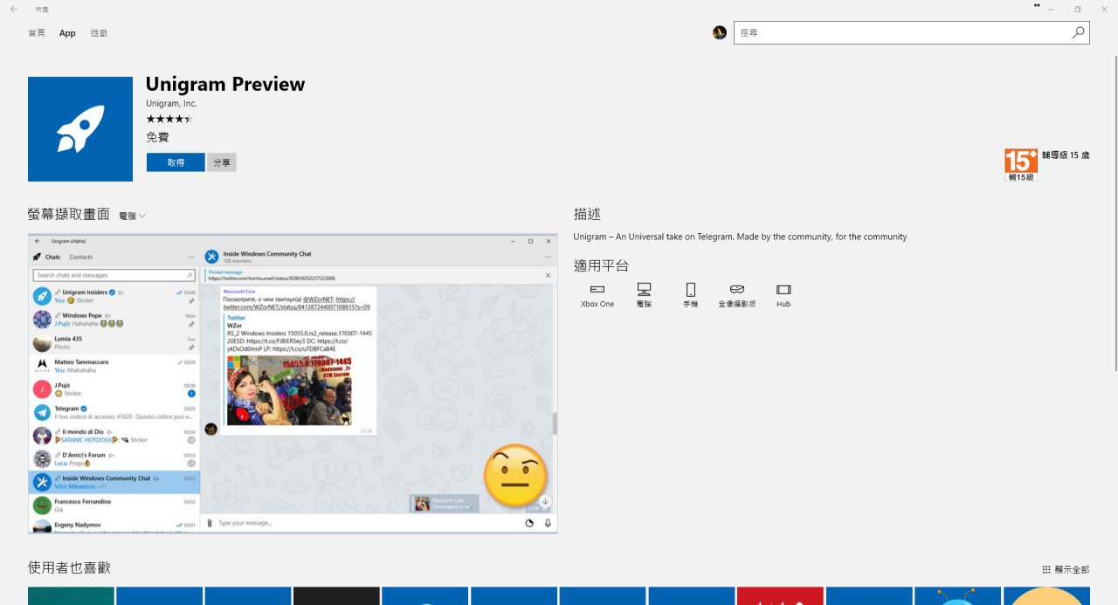Click the blue 取得 get button
The image size is (1118, 605).
pyautogui.click(x=176, y=162)
